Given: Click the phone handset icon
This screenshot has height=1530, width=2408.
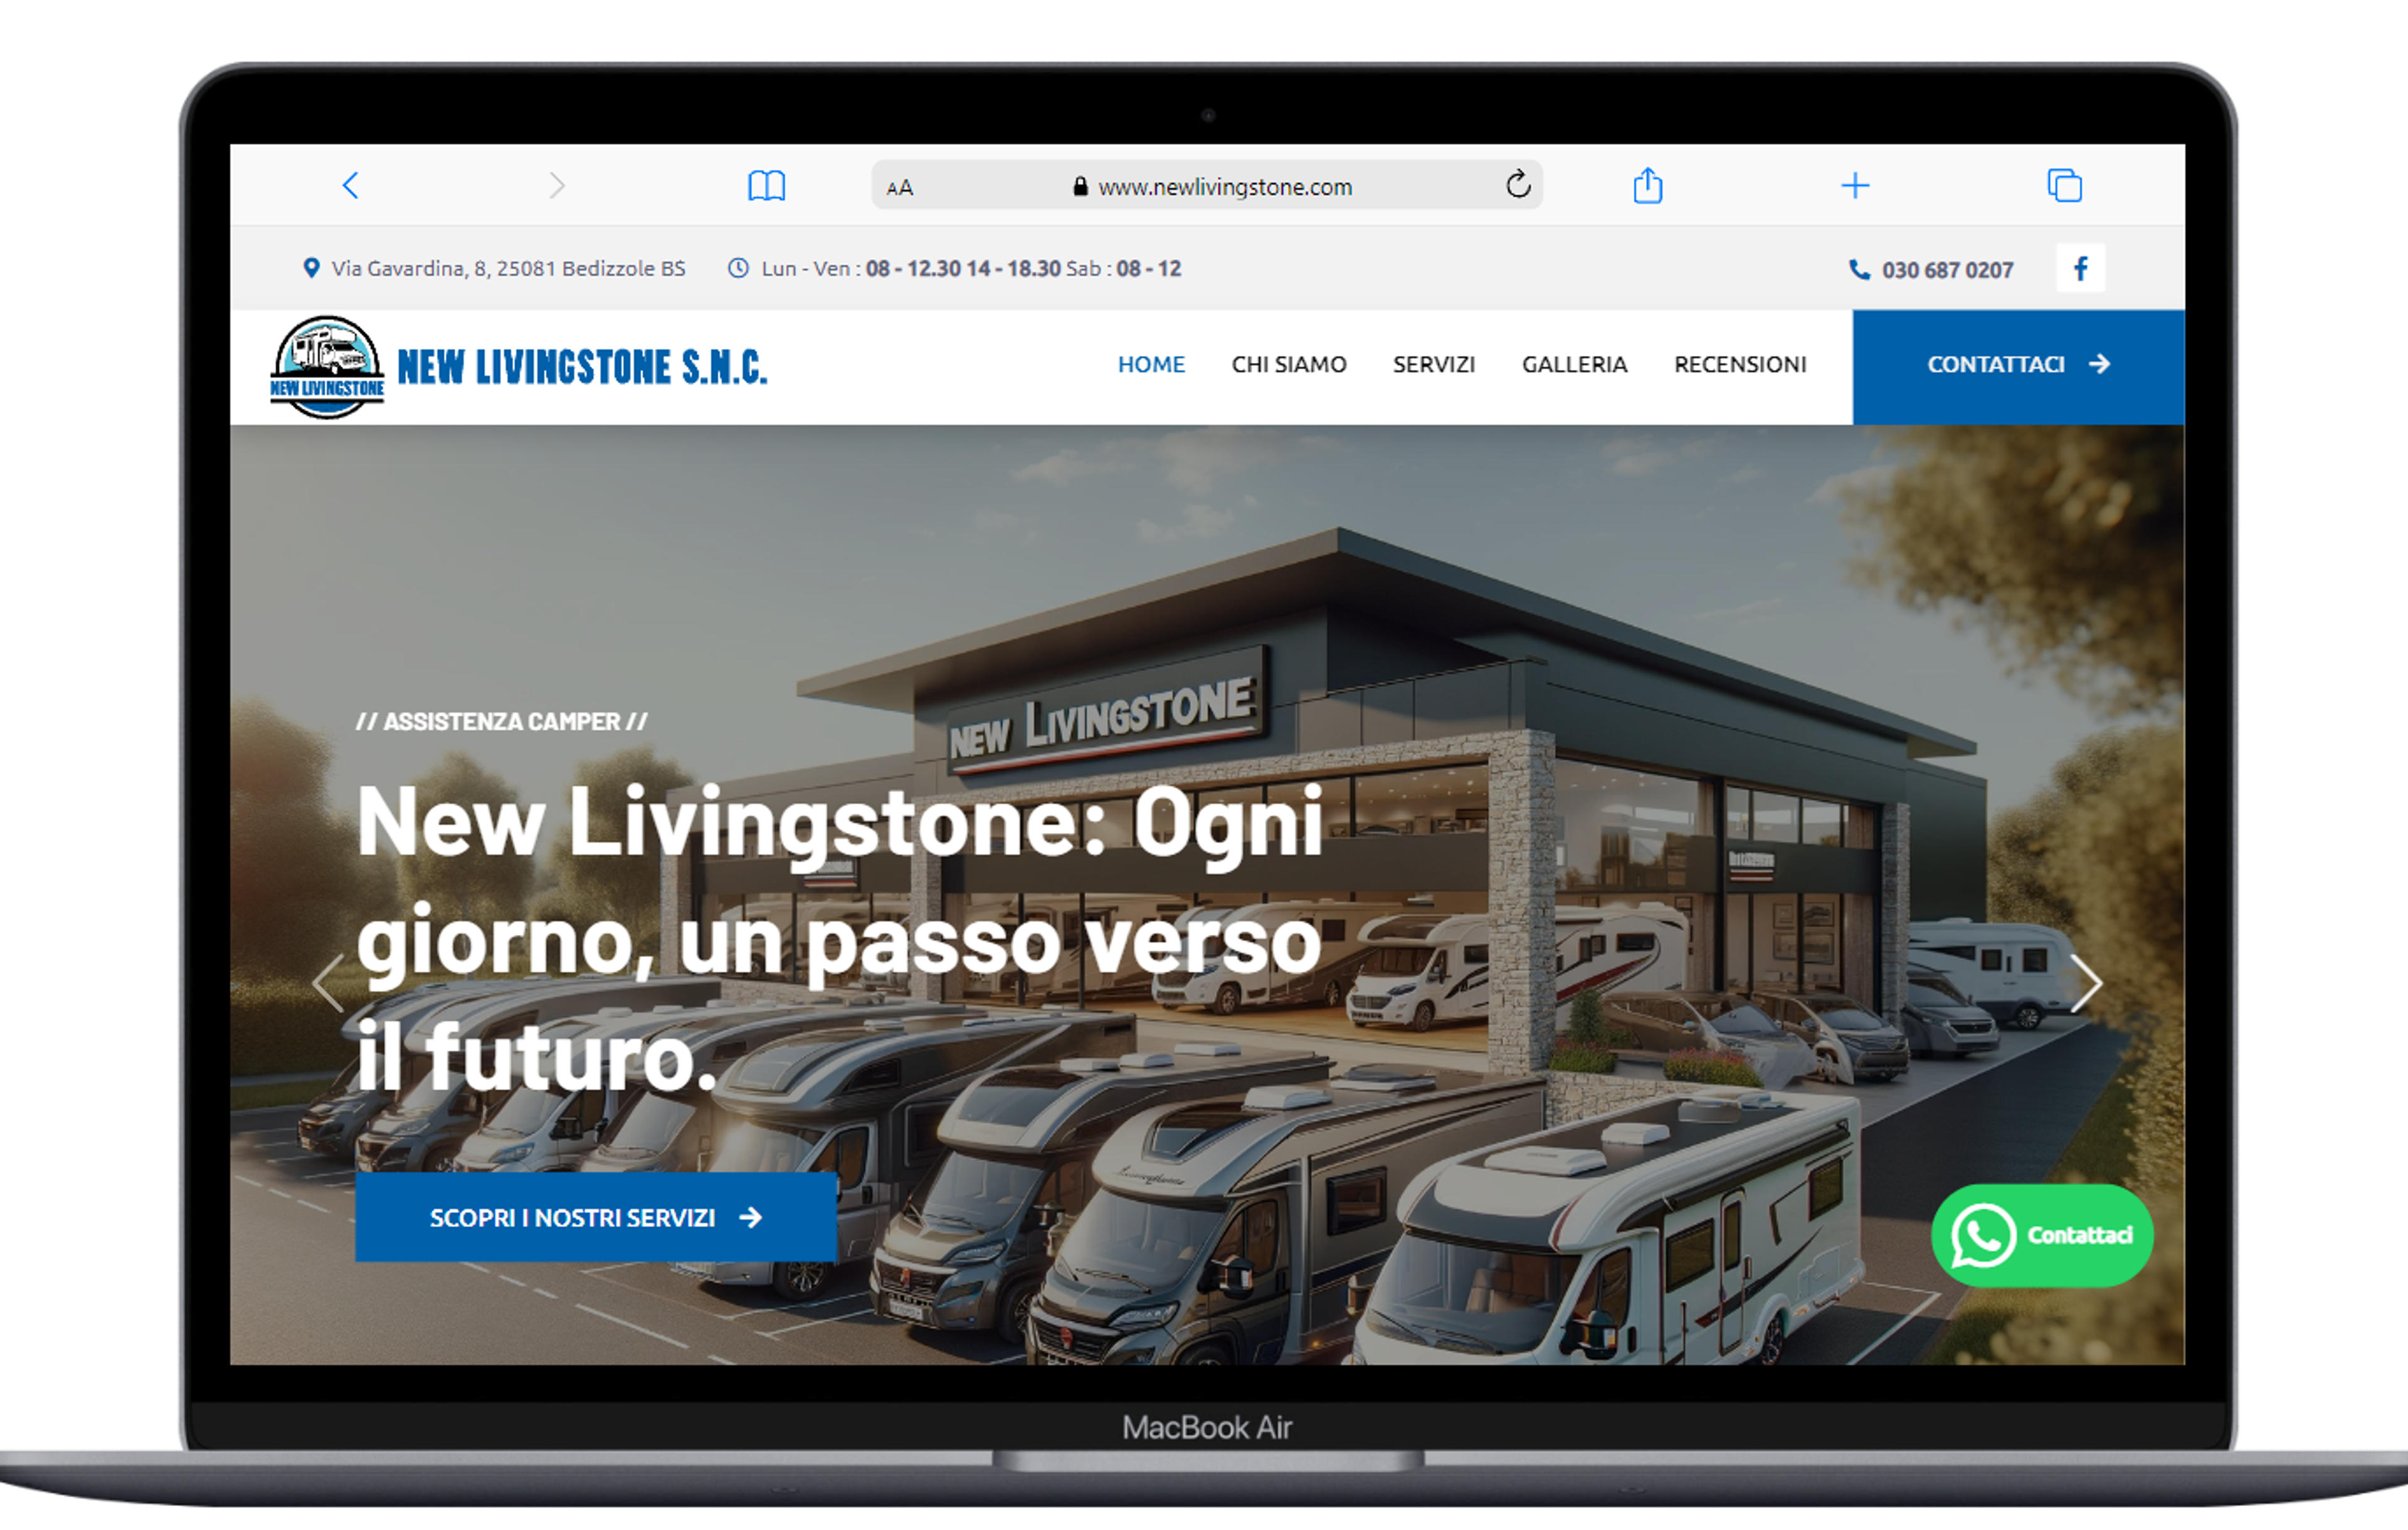Looking at the screenshot, I should click(x=1859, y=270).
